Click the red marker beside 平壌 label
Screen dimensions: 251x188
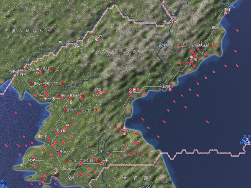click(64, 131)
